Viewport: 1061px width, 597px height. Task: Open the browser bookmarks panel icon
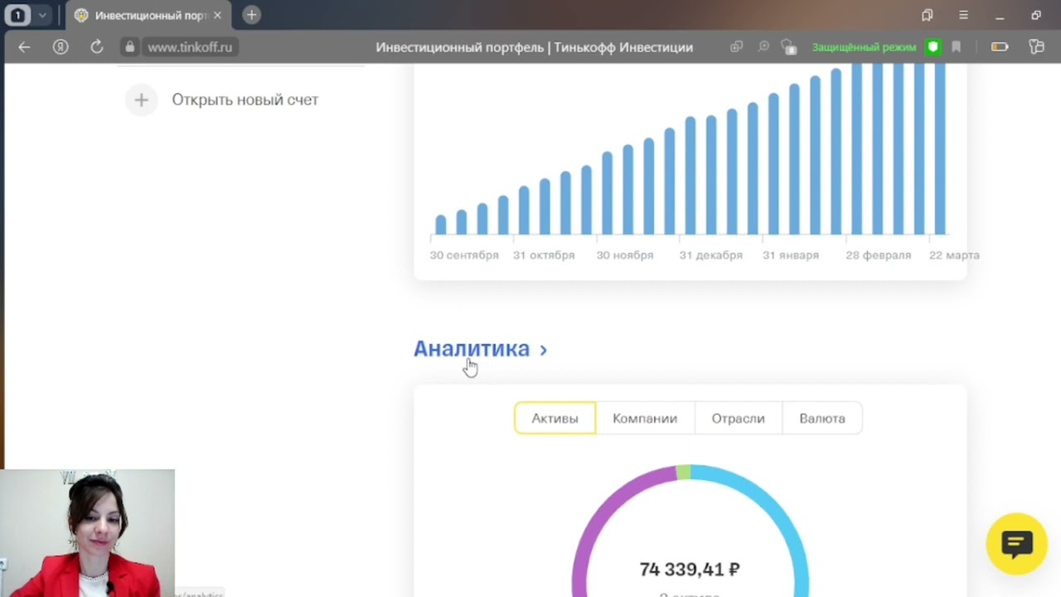[928, 15]
